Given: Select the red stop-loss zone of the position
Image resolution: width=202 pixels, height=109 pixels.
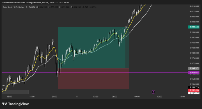Looking at the screenshot, I should 93,78.
